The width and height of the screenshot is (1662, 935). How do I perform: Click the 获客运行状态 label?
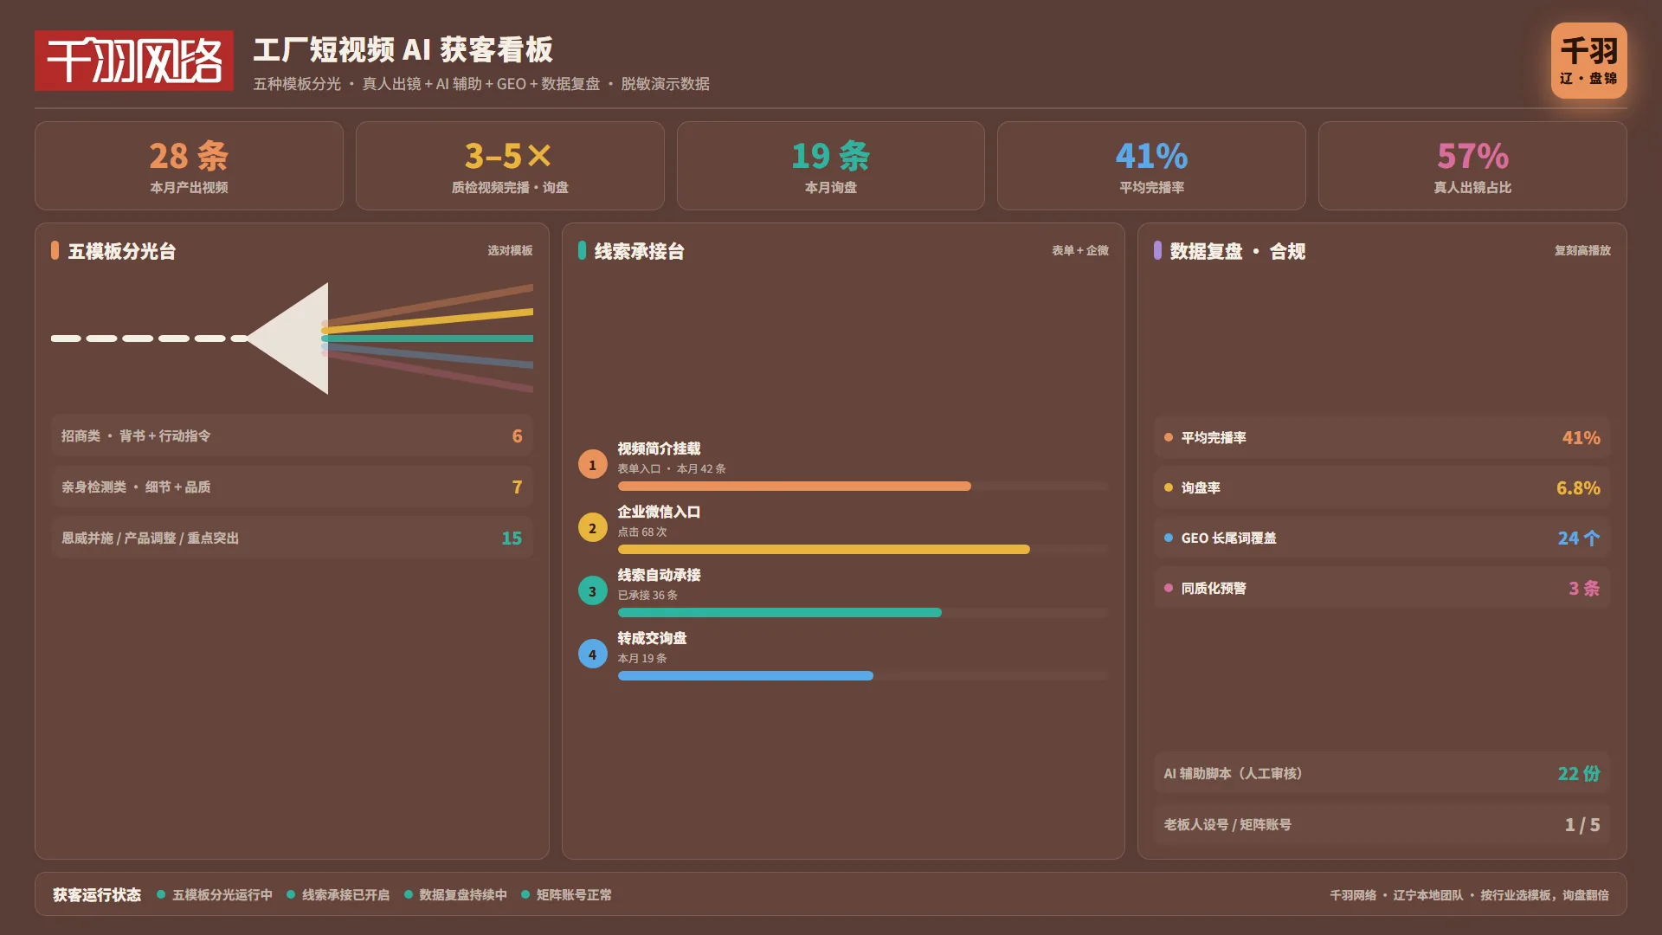pos(97,894)
